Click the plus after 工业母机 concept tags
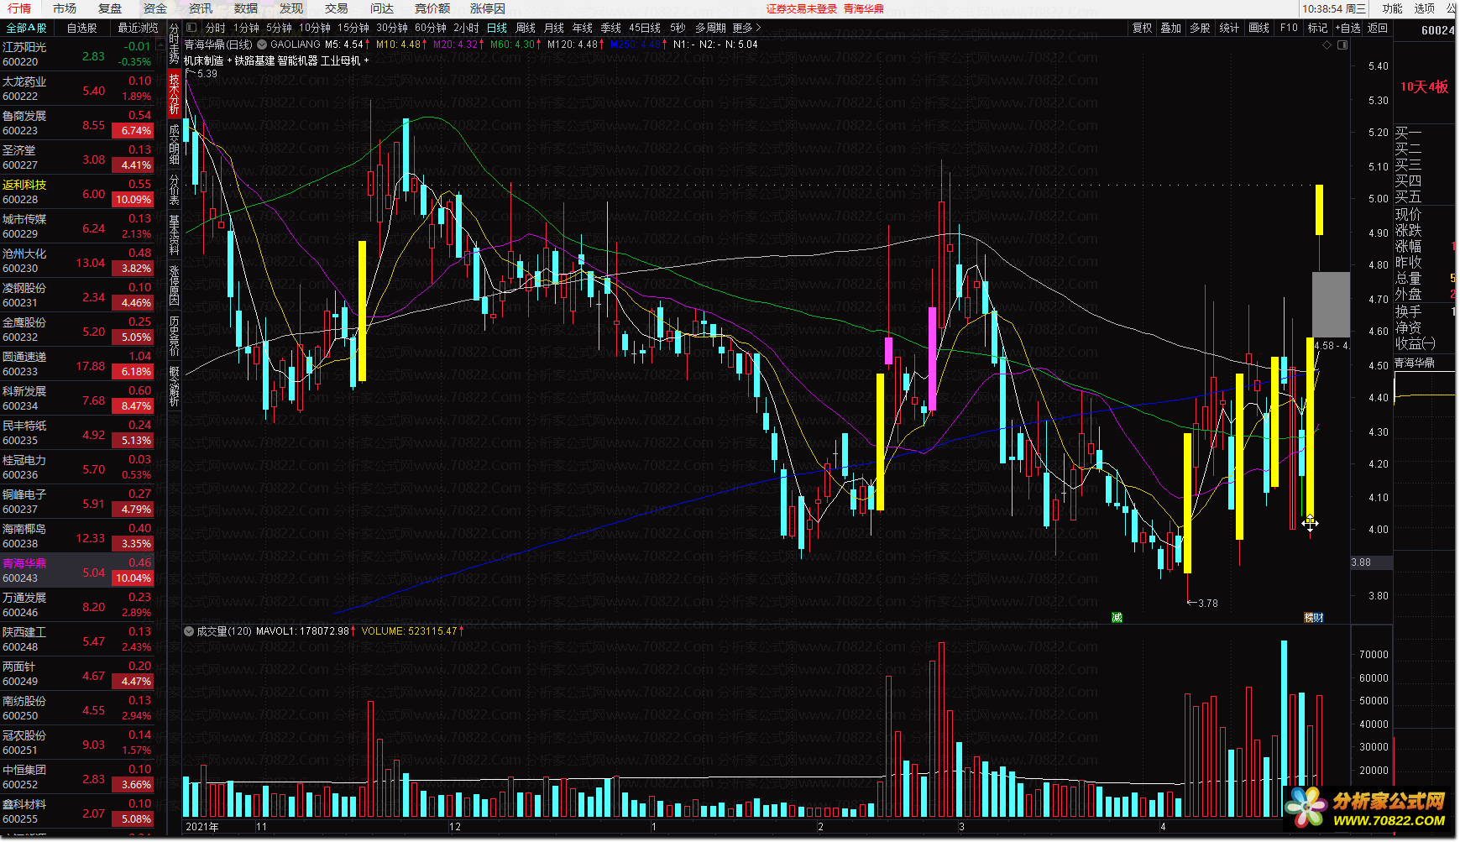 point(366,60)
